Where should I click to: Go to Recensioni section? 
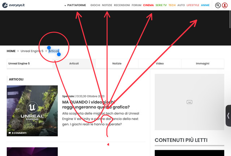coord(122,5)
